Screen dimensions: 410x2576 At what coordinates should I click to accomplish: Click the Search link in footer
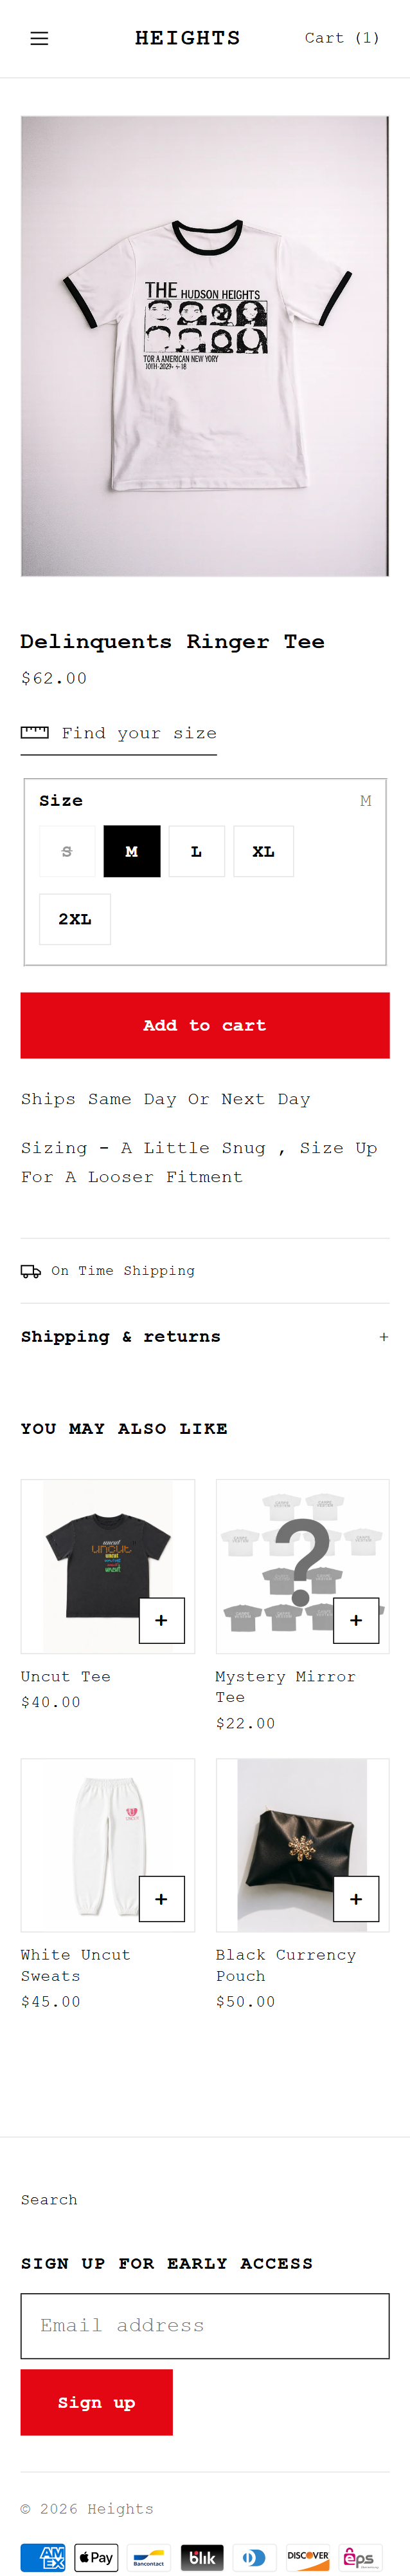pyautogui.click(x=49, y=2199)
